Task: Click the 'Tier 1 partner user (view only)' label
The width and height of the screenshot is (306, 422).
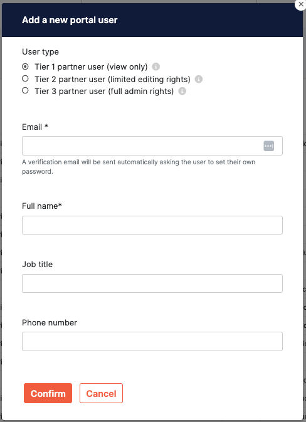Action: pos(91,66)
